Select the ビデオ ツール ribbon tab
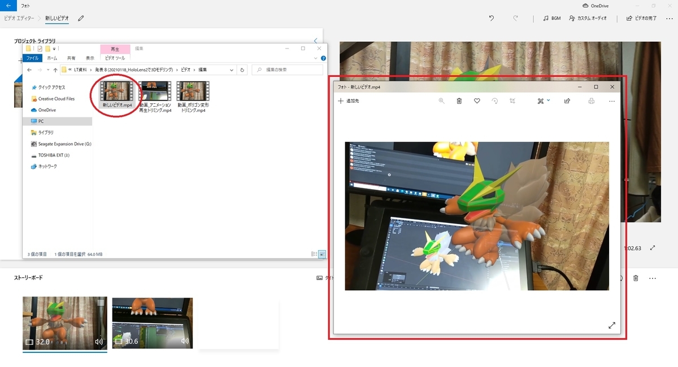The height and width of the screenshot is (367, 678). (x=115, y=58)
